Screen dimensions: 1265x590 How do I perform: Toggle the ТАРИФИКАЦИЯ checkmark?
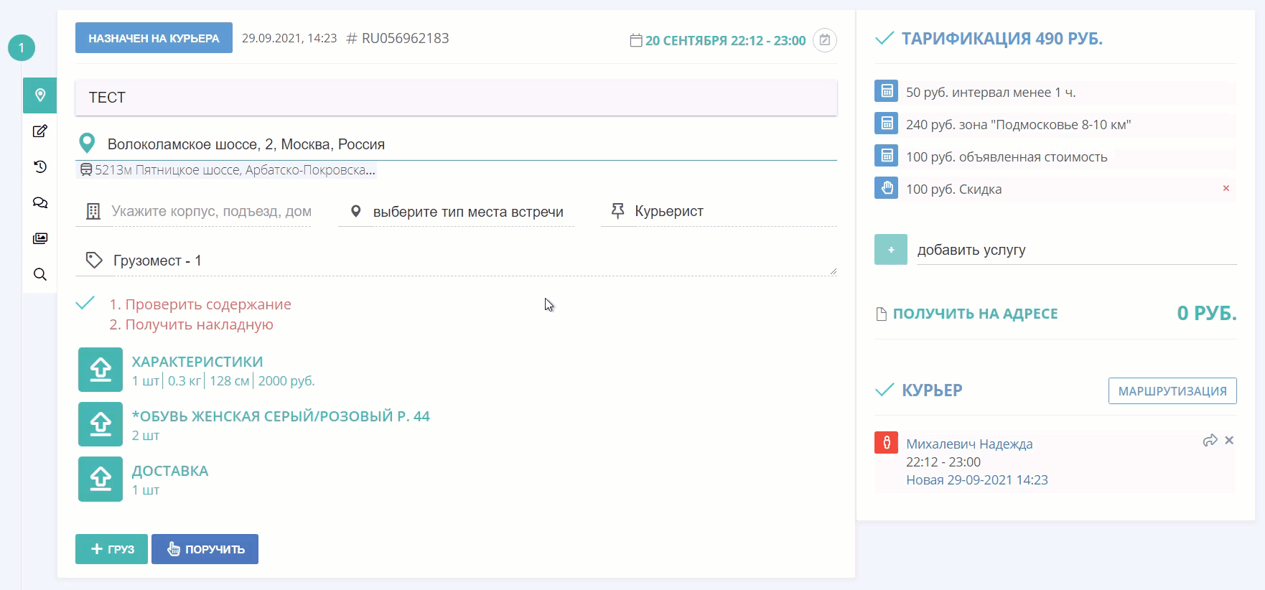click(x=884, y=38)
